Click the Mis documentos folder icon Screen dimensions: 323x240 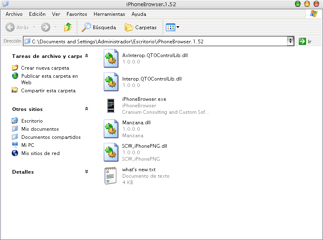click(x=15, y=129)
